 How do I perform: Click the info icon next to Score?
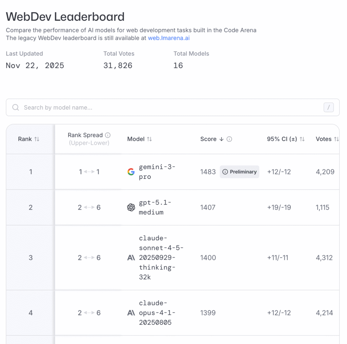pyautogui.click(x=229, y=139)
